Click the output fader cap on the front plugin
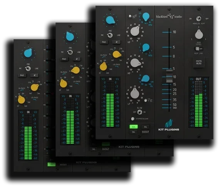This screenshot has width=220, height=187. pyautogui.click(x=170, y=76)
